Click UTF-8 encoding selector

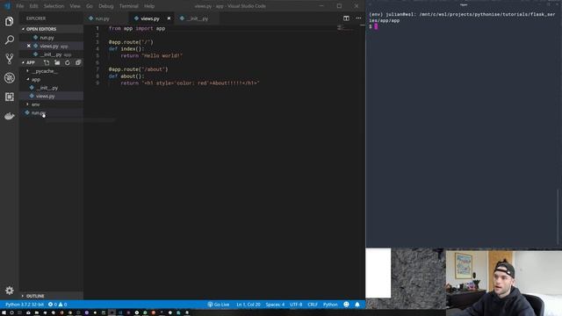coord(296,305)
